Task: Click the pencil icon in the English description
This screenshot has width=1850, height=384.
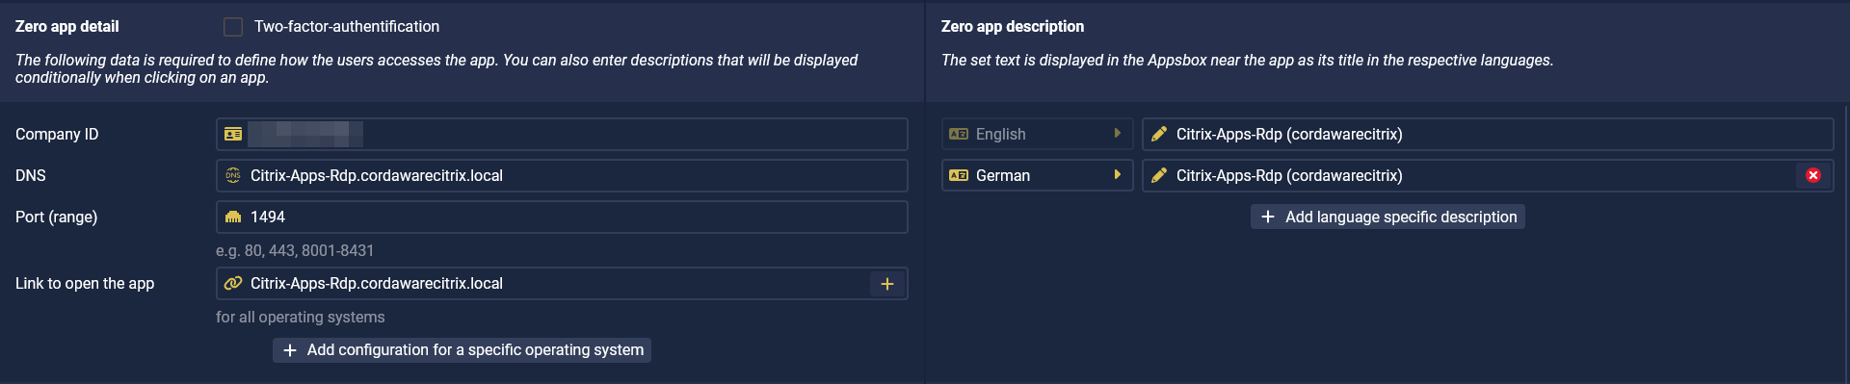Action: pos(1159,134)
